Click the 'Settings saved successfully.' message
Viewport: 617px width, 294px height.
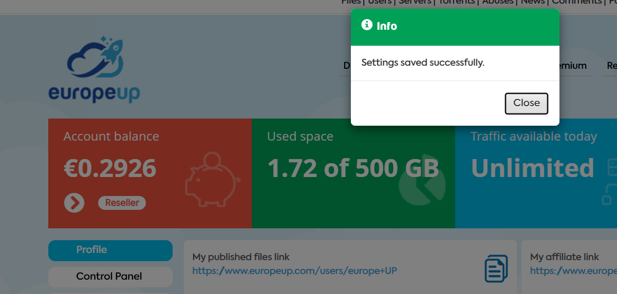pyautogui.click(x=423, y=63)
